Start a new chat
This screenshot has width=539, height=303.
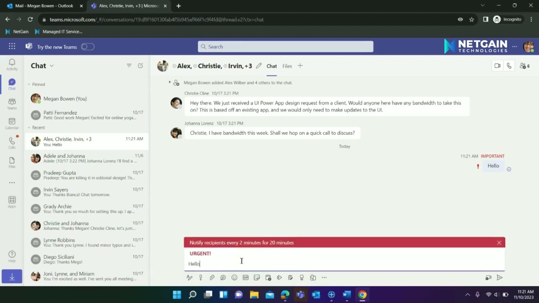coord(140,66)
